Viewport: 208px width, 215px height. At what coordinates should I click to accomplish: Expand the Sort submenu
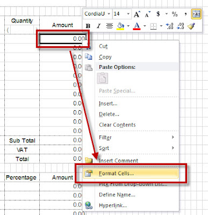pos(131,148)
